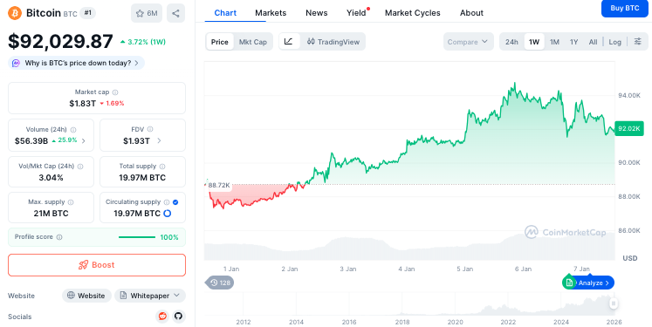
Task: Switch to the Yield tab
Action: click(x=356, y=13)
